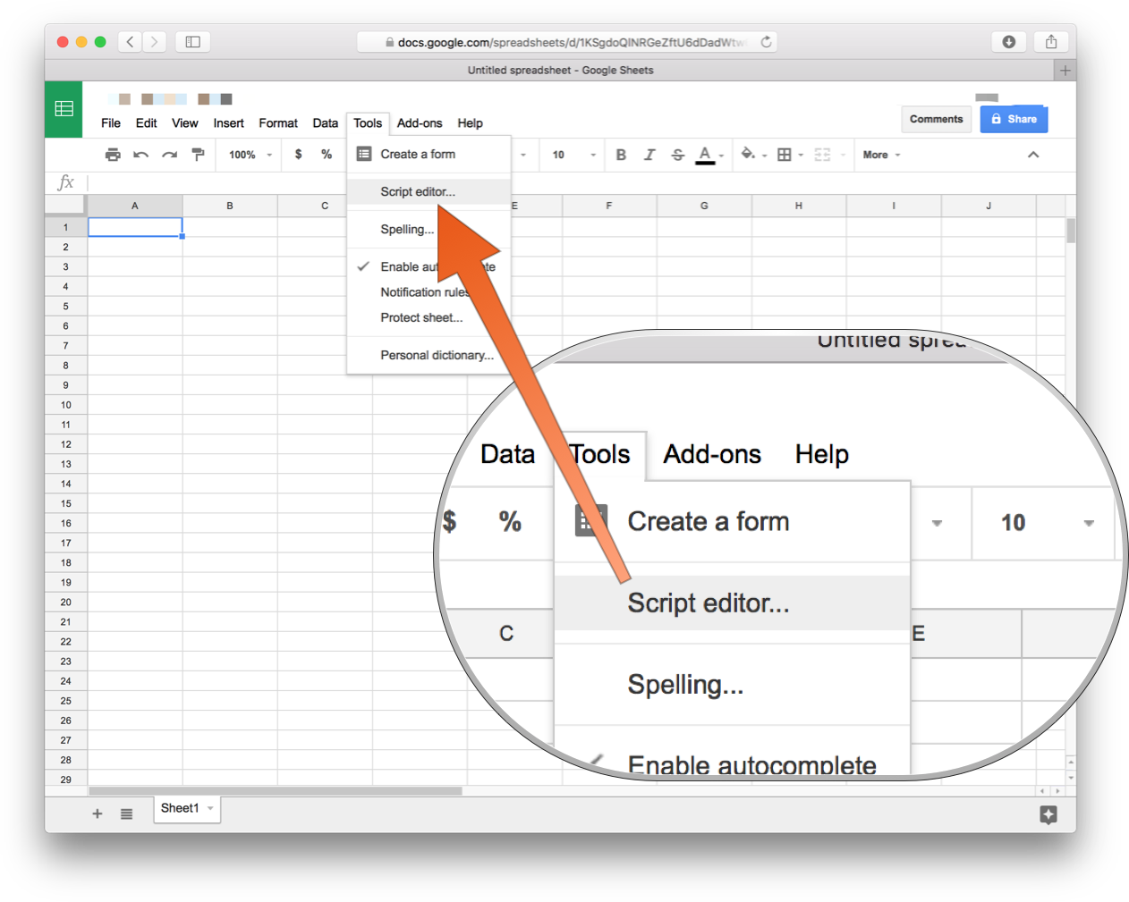Click the select-all corner box
1129x902 pixels.
click(x=65, y=206)
